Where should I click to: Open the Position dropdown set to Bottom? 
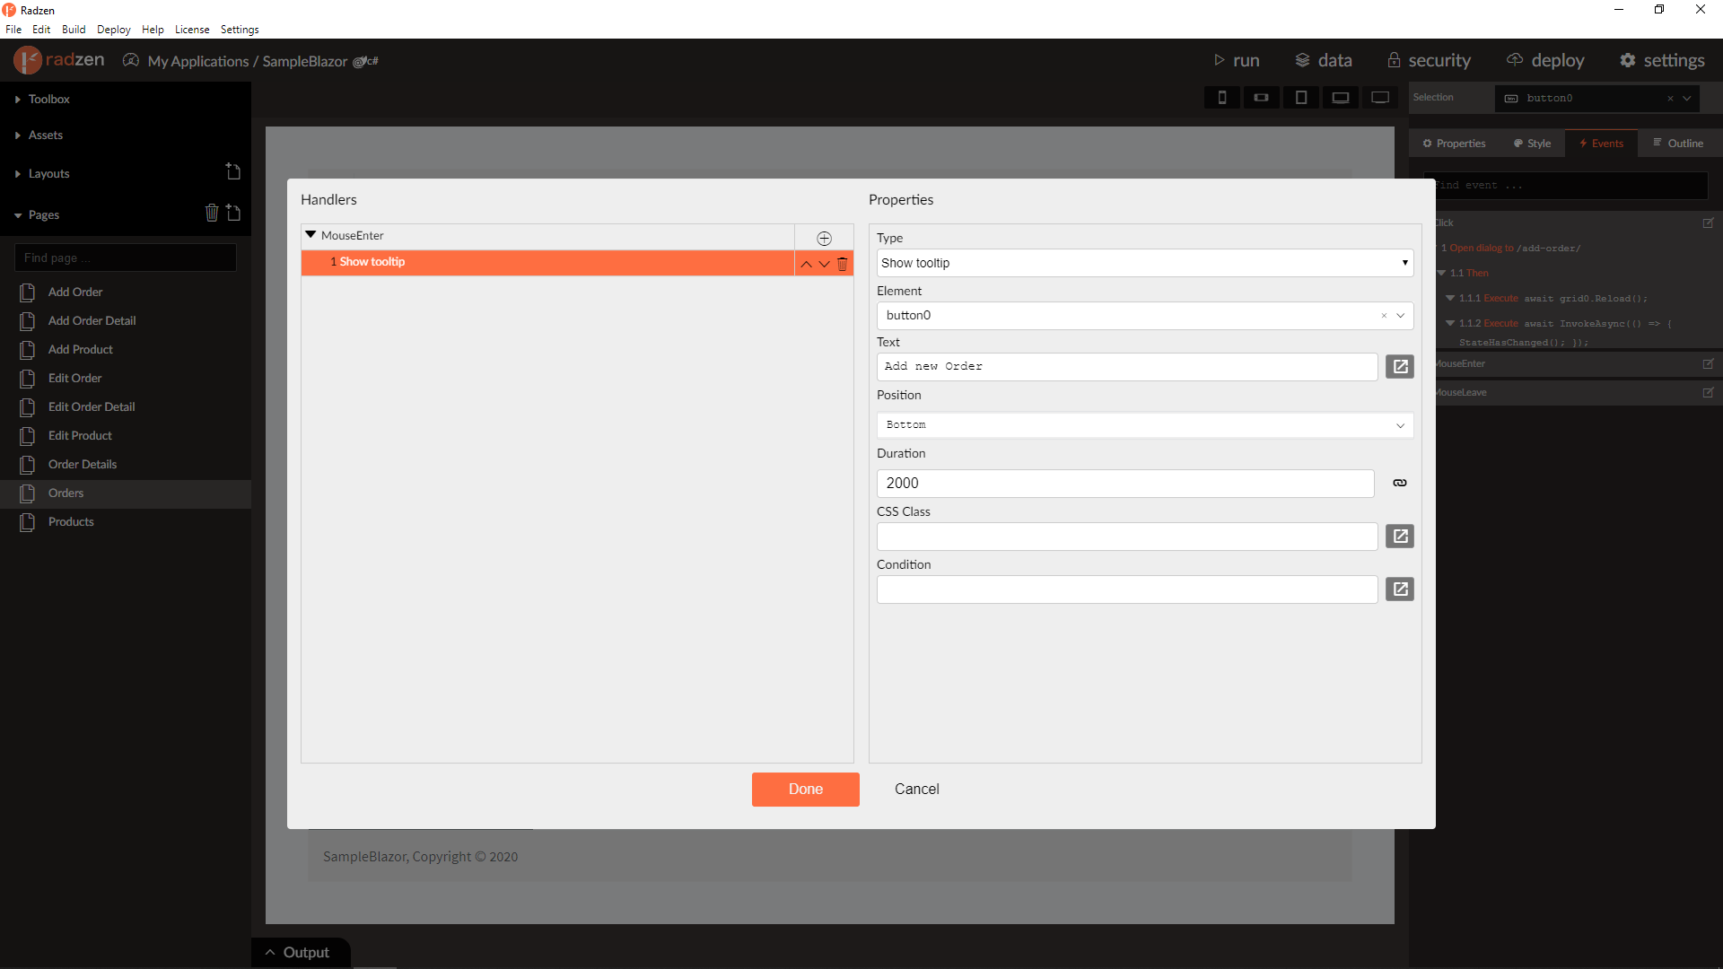point(1144,425)
